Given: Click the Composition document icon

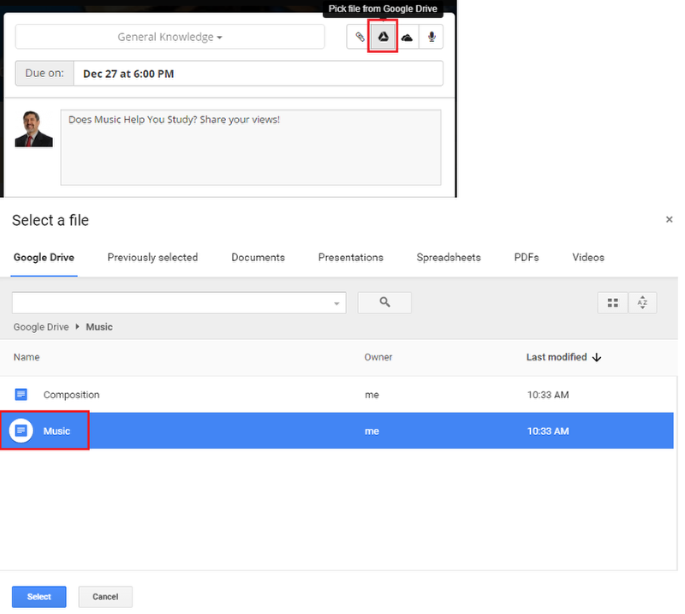Looking at the screenshot, I should tap(21, 395).
